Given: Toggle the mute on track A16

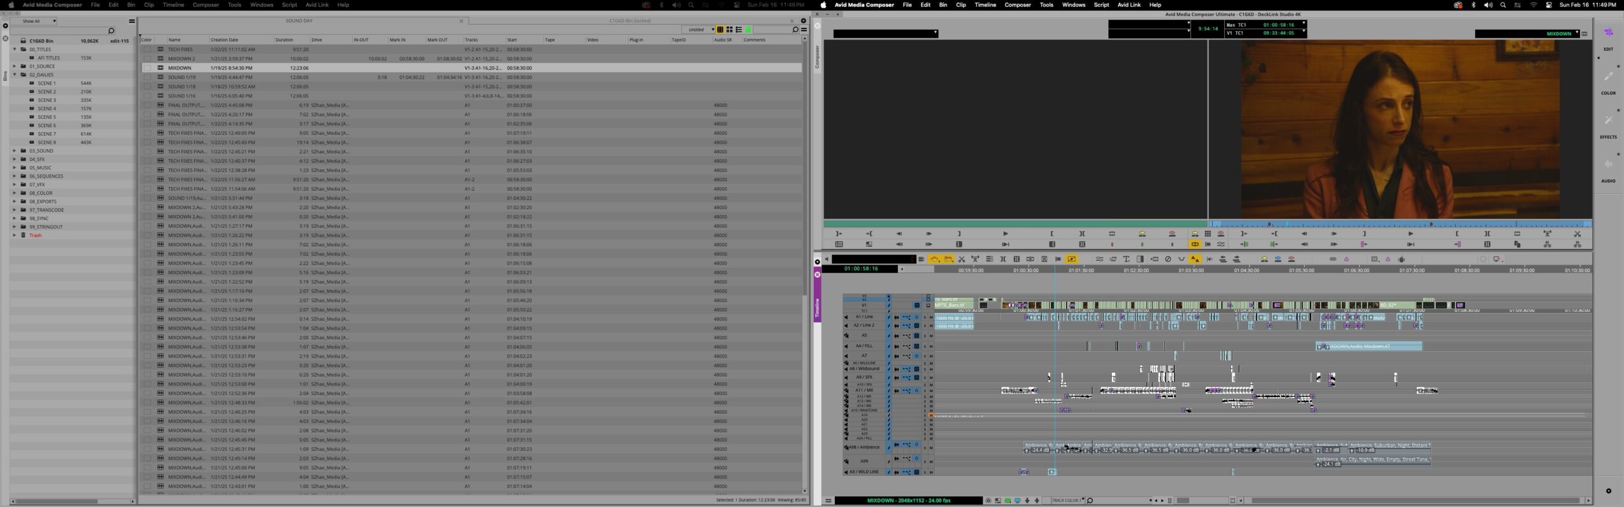Looking at the screenshot, I should [x=930, y=415].
